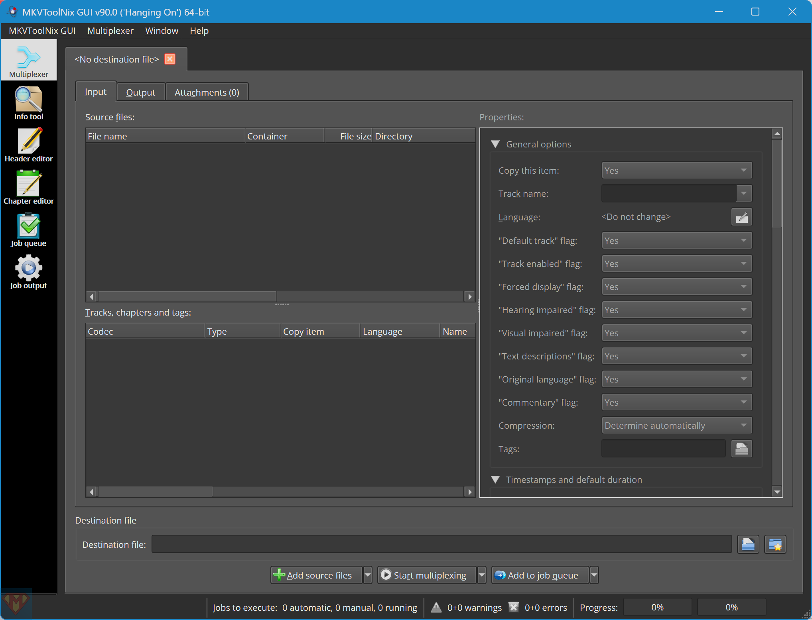Screen dimensions: 812x620
Task: Change Default track flag dropdown value
Action: [x=674, y=240]
